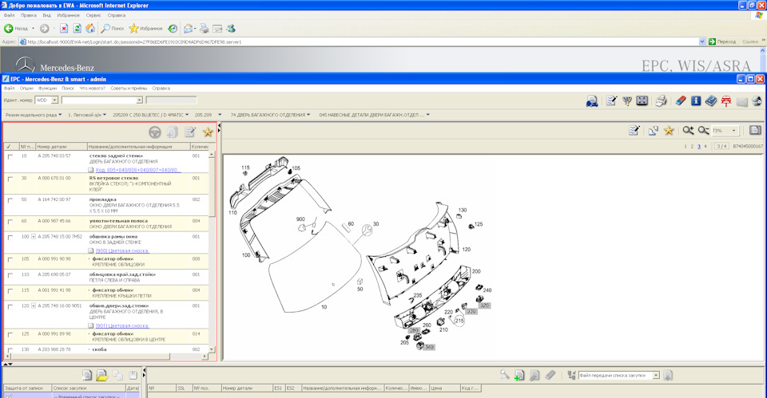The image size is (767, 398).
Task: Click the red car on lift icon
Action: click(x=726, y=101)
